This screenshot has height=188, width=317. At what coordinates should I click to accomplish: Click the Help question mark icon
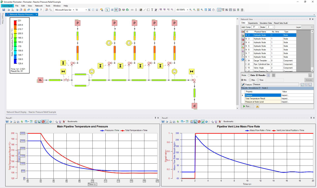click(41, 10)
